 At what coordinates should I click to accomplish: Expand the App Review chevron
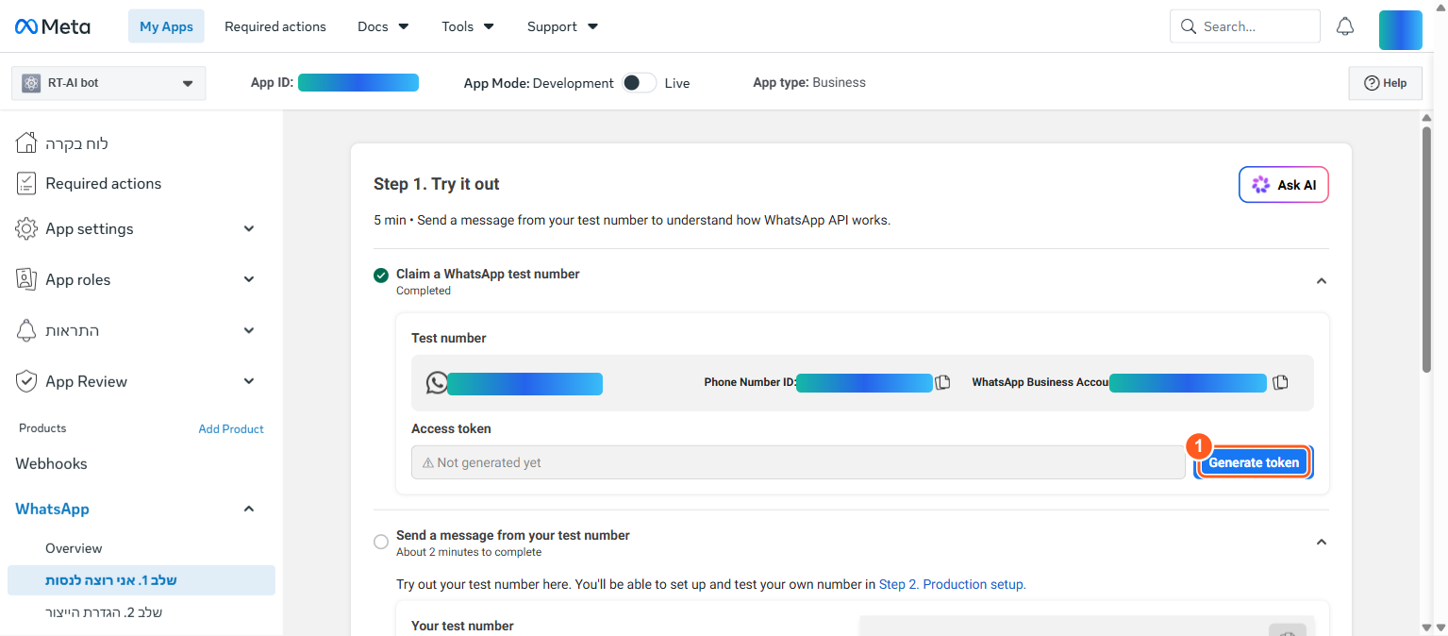(249, 381)
